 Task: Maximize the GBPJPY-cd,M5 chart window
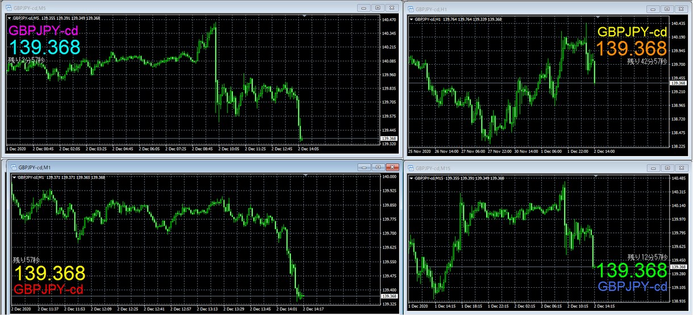tap(378, 7)
